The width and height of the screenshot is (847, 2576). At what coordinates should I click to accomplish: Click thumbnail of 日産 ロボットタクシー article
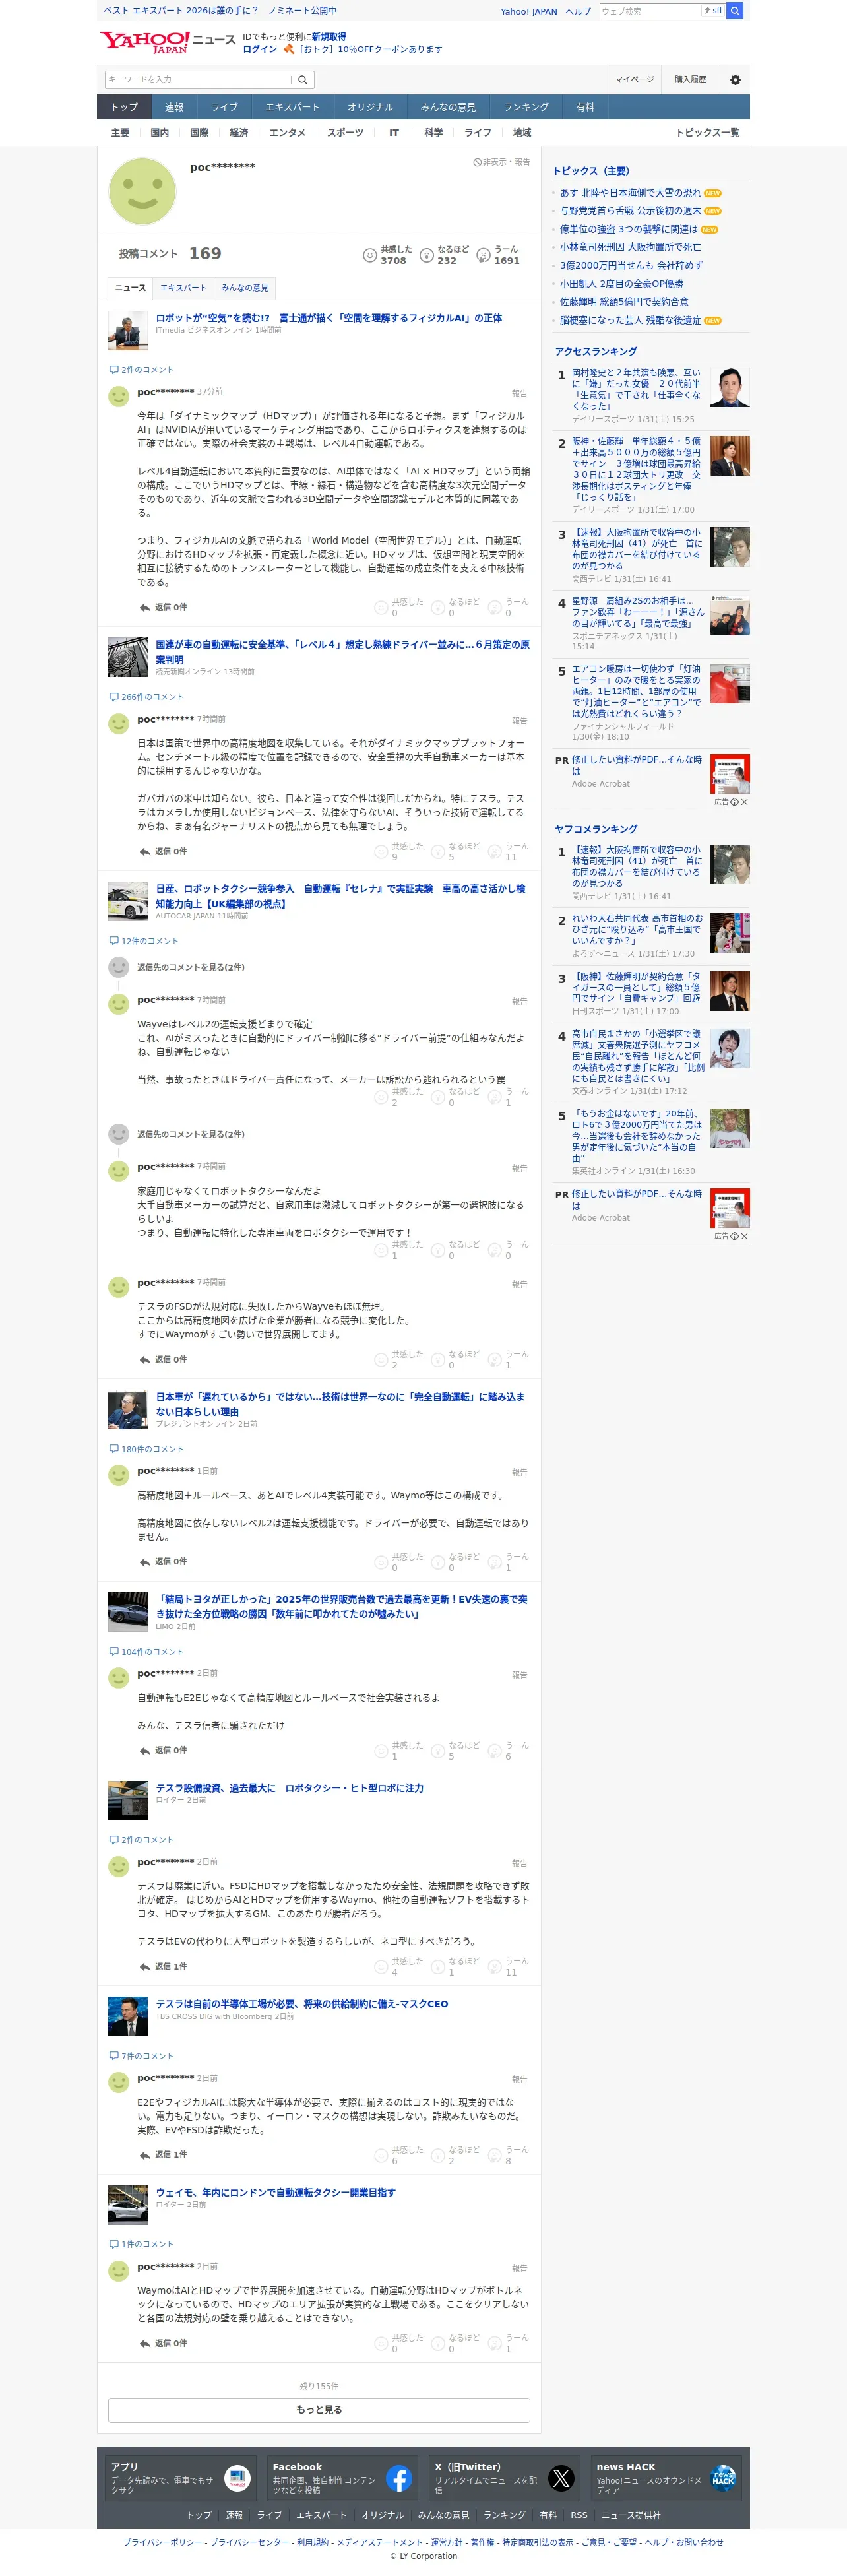pos(128,901)
